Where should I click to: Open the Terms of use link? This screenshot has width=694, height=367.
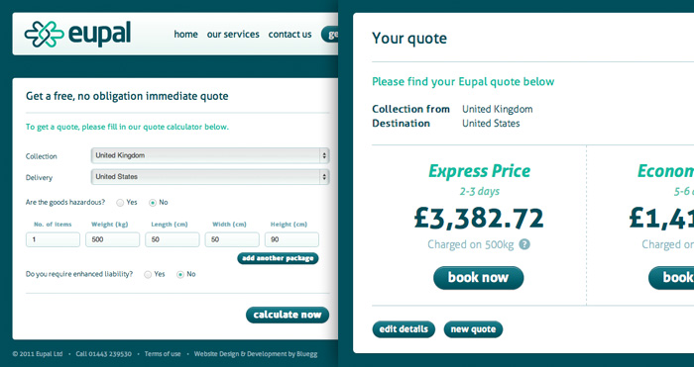pos(163,354)
